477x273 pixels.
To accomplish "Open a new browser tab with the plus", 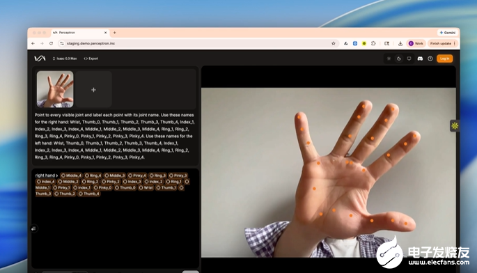I will click(x=115, y=33).
